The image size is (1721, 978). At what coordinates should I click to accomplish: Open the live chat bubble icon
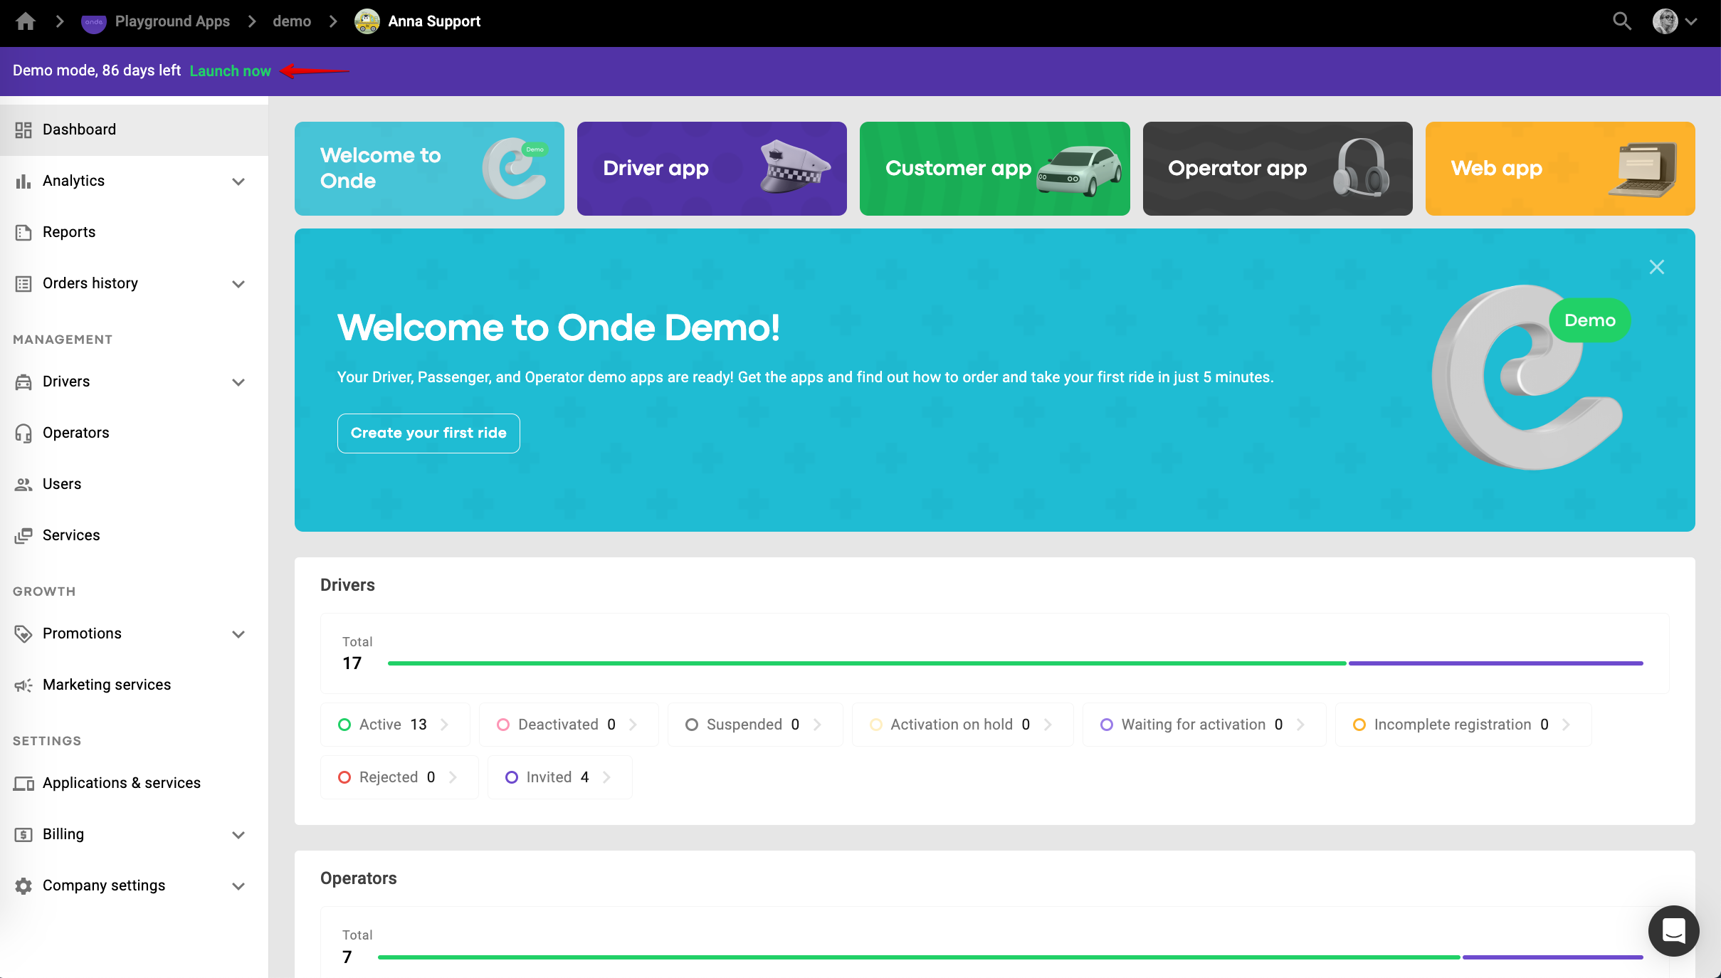[1673, 930]
